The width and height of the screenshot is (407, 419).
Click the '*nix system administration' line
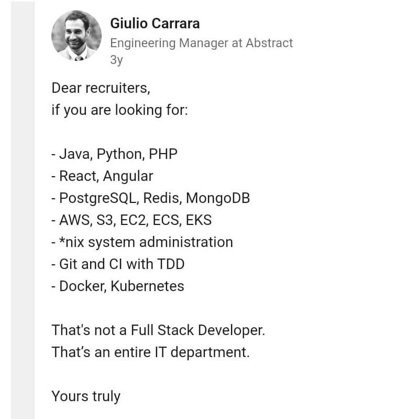(x=142, y=242)
